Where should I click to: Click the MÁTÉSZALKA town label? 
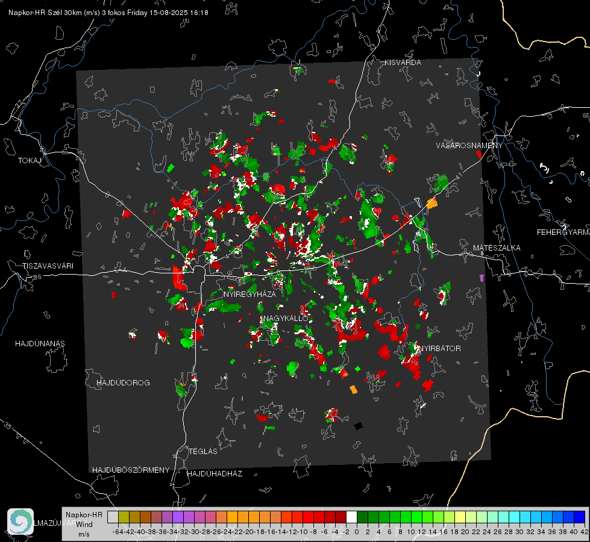tap(497, 248)
